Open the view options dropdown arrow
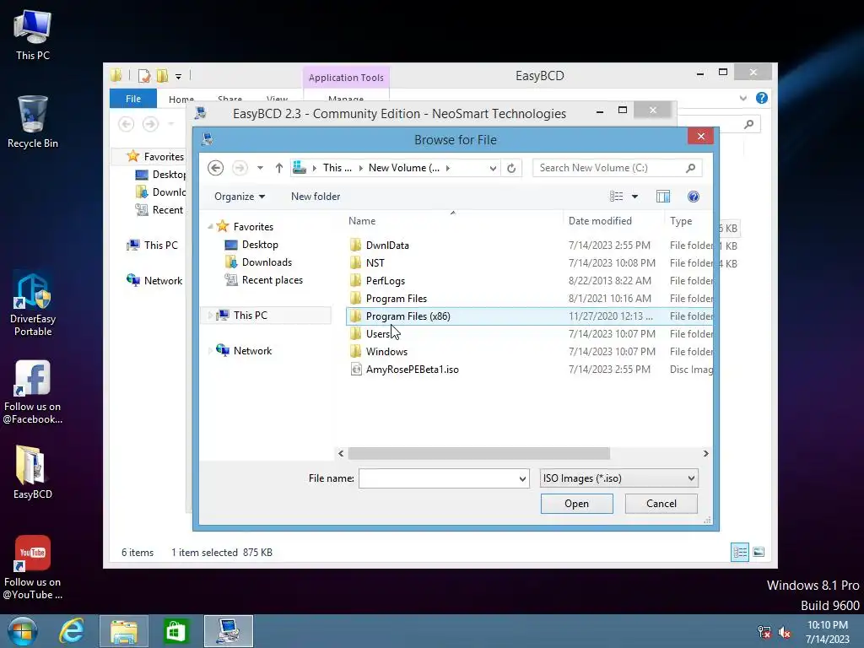The image size is (864, 648). (634, 196)
